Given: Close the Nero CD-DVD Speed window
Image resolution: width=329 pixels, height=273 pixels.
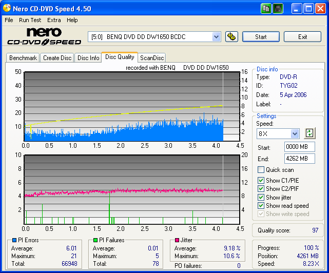Looking at the screenshot, I should [x=320, y=9].
